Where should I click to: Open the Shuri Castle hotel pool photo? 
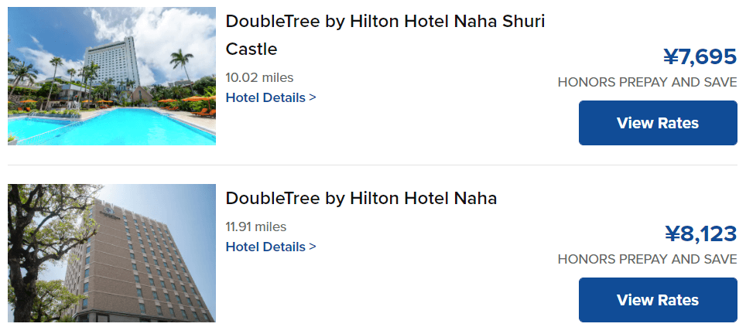click(x=111, y=76)
